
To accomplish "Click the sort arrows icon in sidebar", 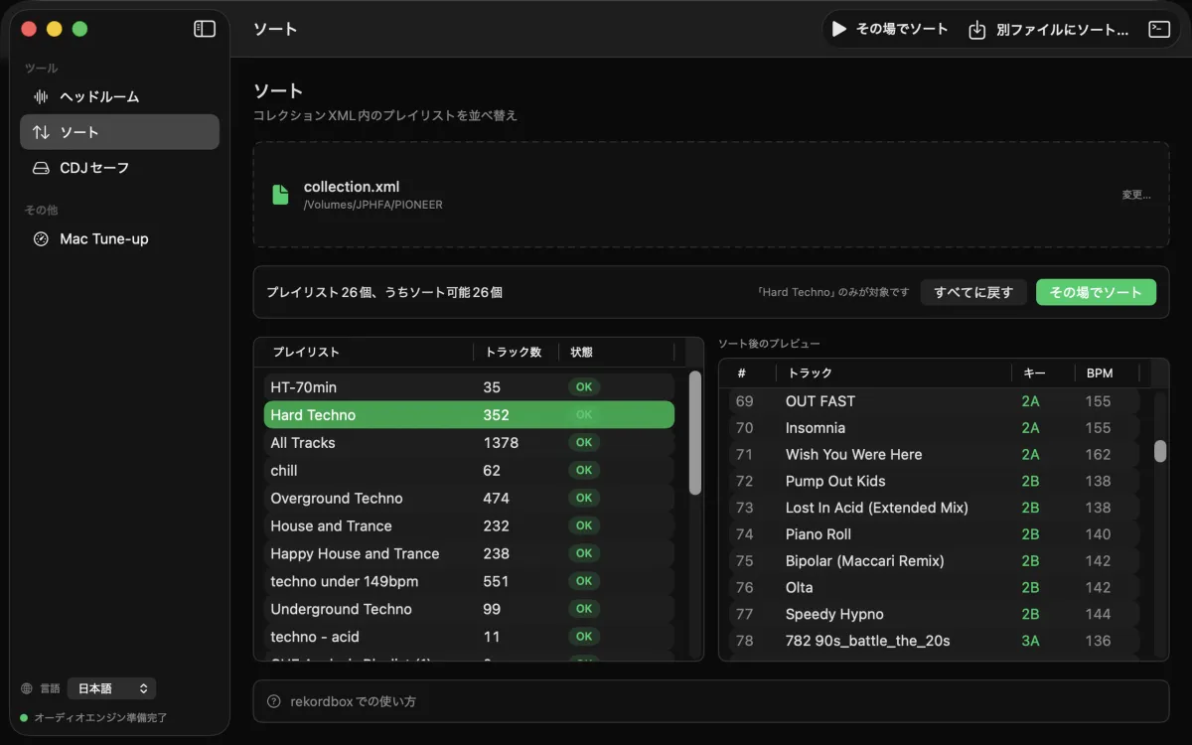I will 41,132.
